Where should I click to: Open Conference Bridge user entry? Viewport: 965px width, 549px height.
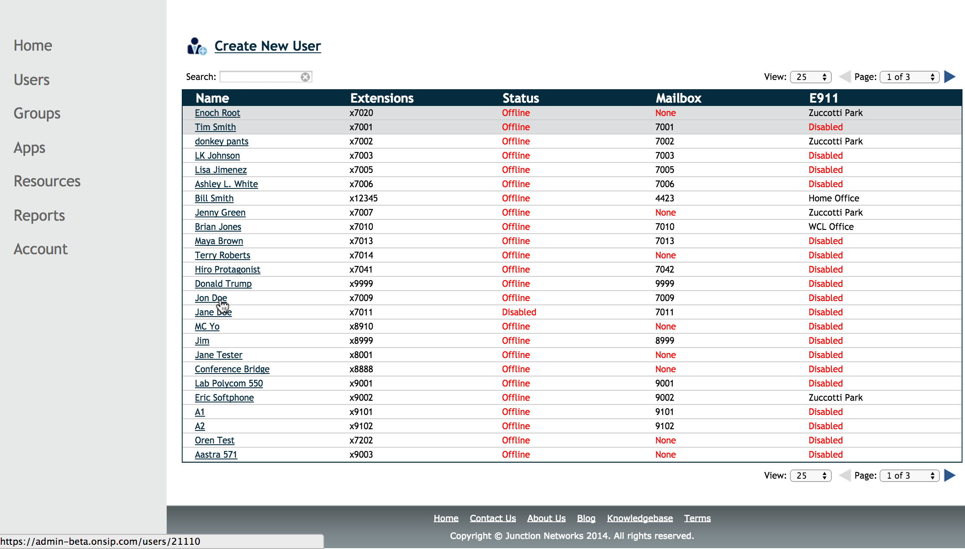pyautogui.click(x=232, y=369)
